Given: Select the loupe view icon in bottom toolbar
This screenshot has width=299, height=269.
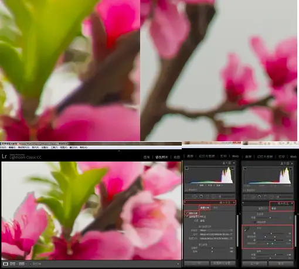Looking at the screenshot, I should 5,264.
